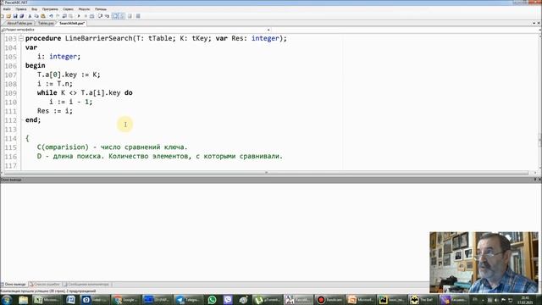Image resolution: width=542 pixels, height=305 pixels.
Task: Toggle the highlighted output window toolbar button
Action: [115, 16]
